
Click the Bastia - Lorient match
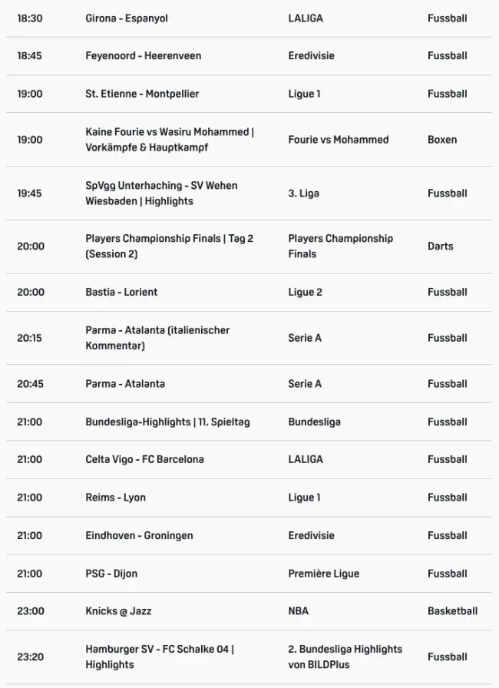(121, 292)
